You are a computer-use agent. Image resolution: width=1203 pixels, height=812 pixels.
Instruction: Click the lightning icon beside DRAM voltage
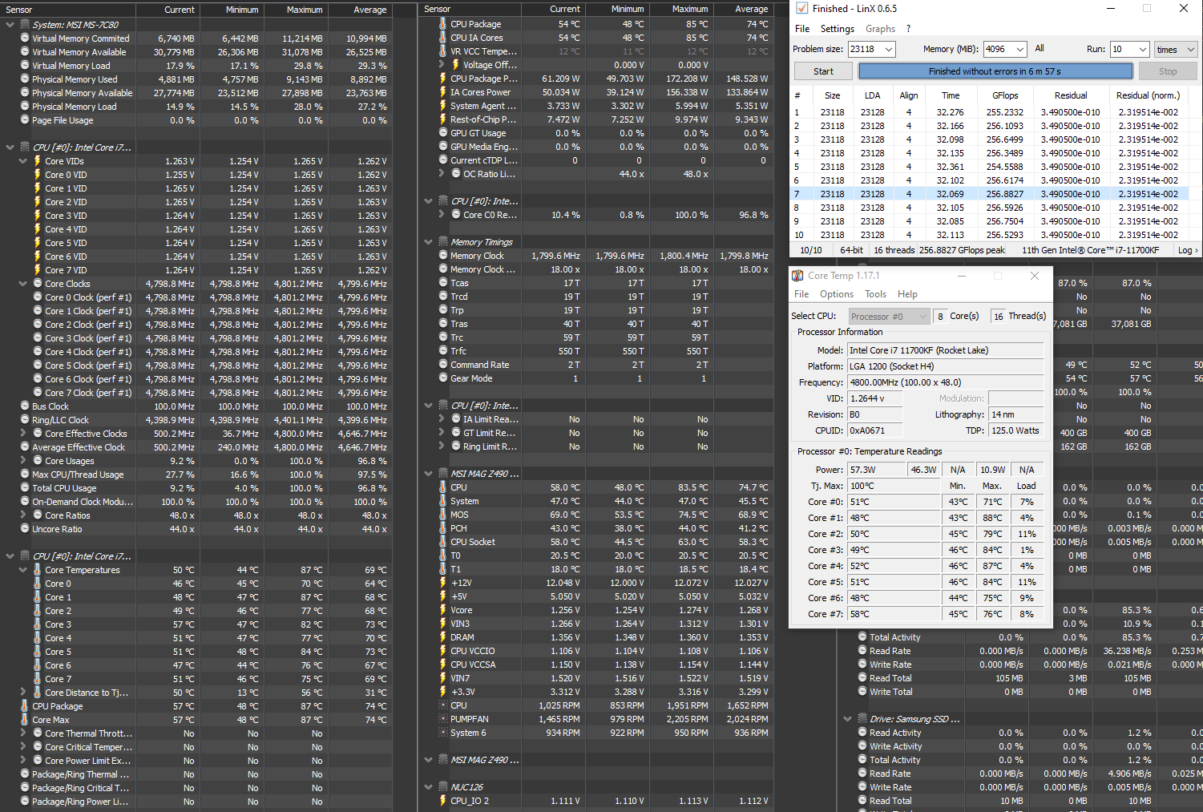point(443,637)
